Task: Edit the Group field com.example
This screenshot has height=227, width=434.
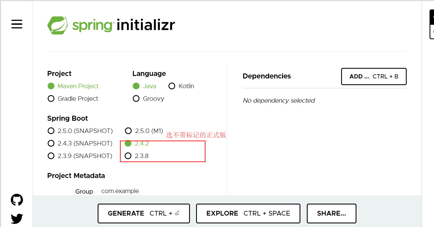Action: click(120, 191)
